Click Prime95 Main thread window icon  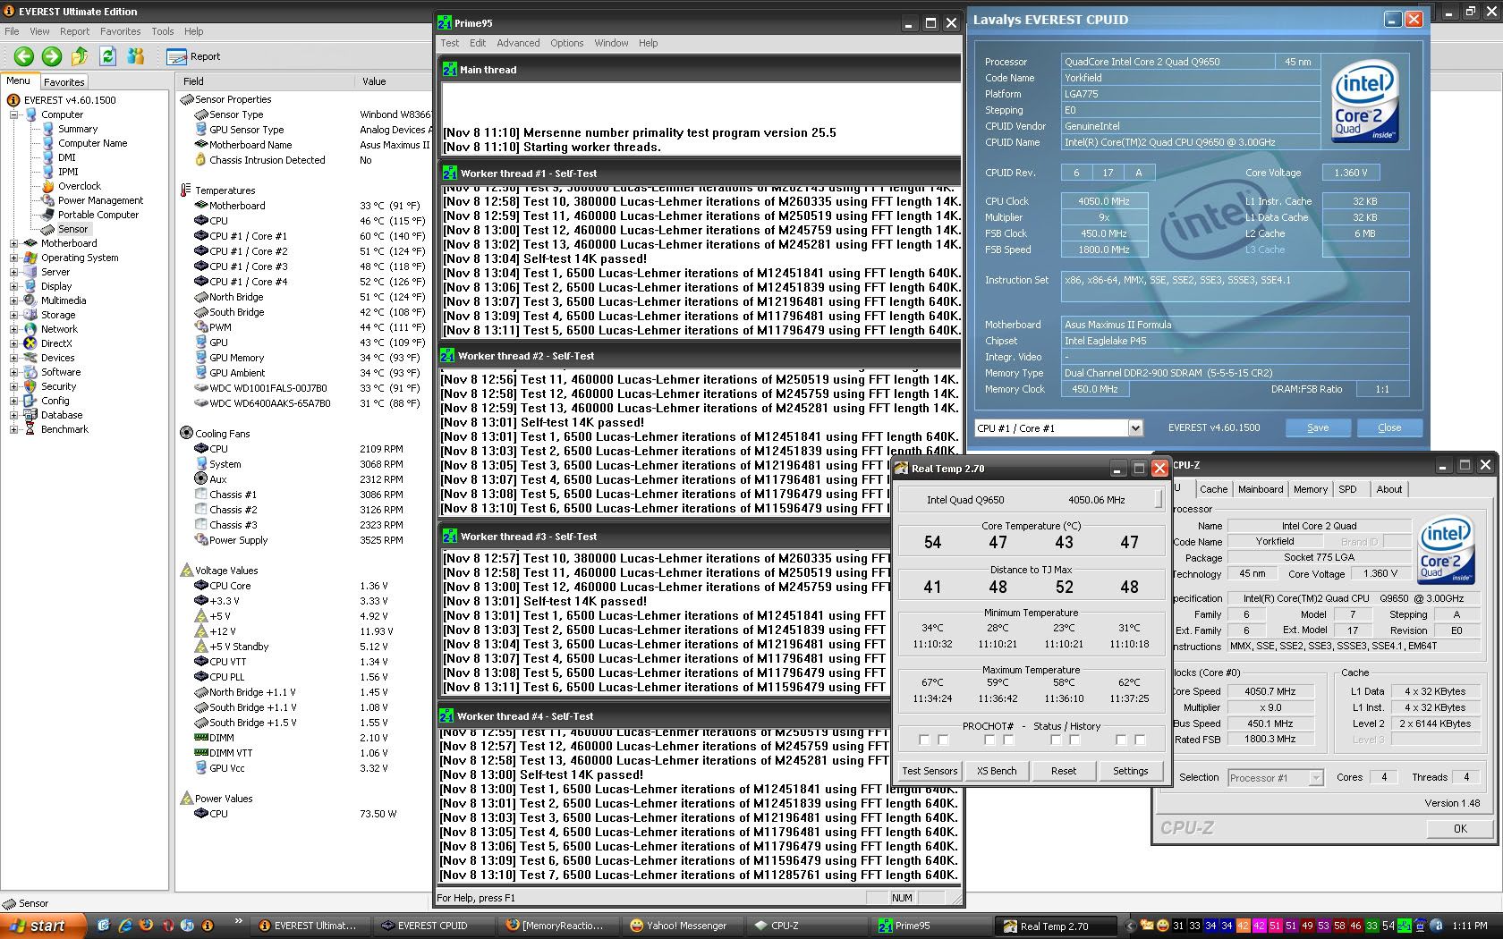point(450,70)
